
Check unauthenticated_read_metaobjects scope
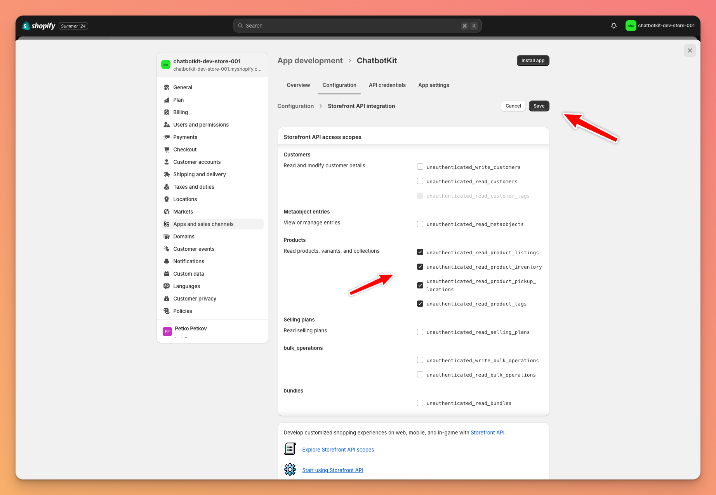pos(420,224)
